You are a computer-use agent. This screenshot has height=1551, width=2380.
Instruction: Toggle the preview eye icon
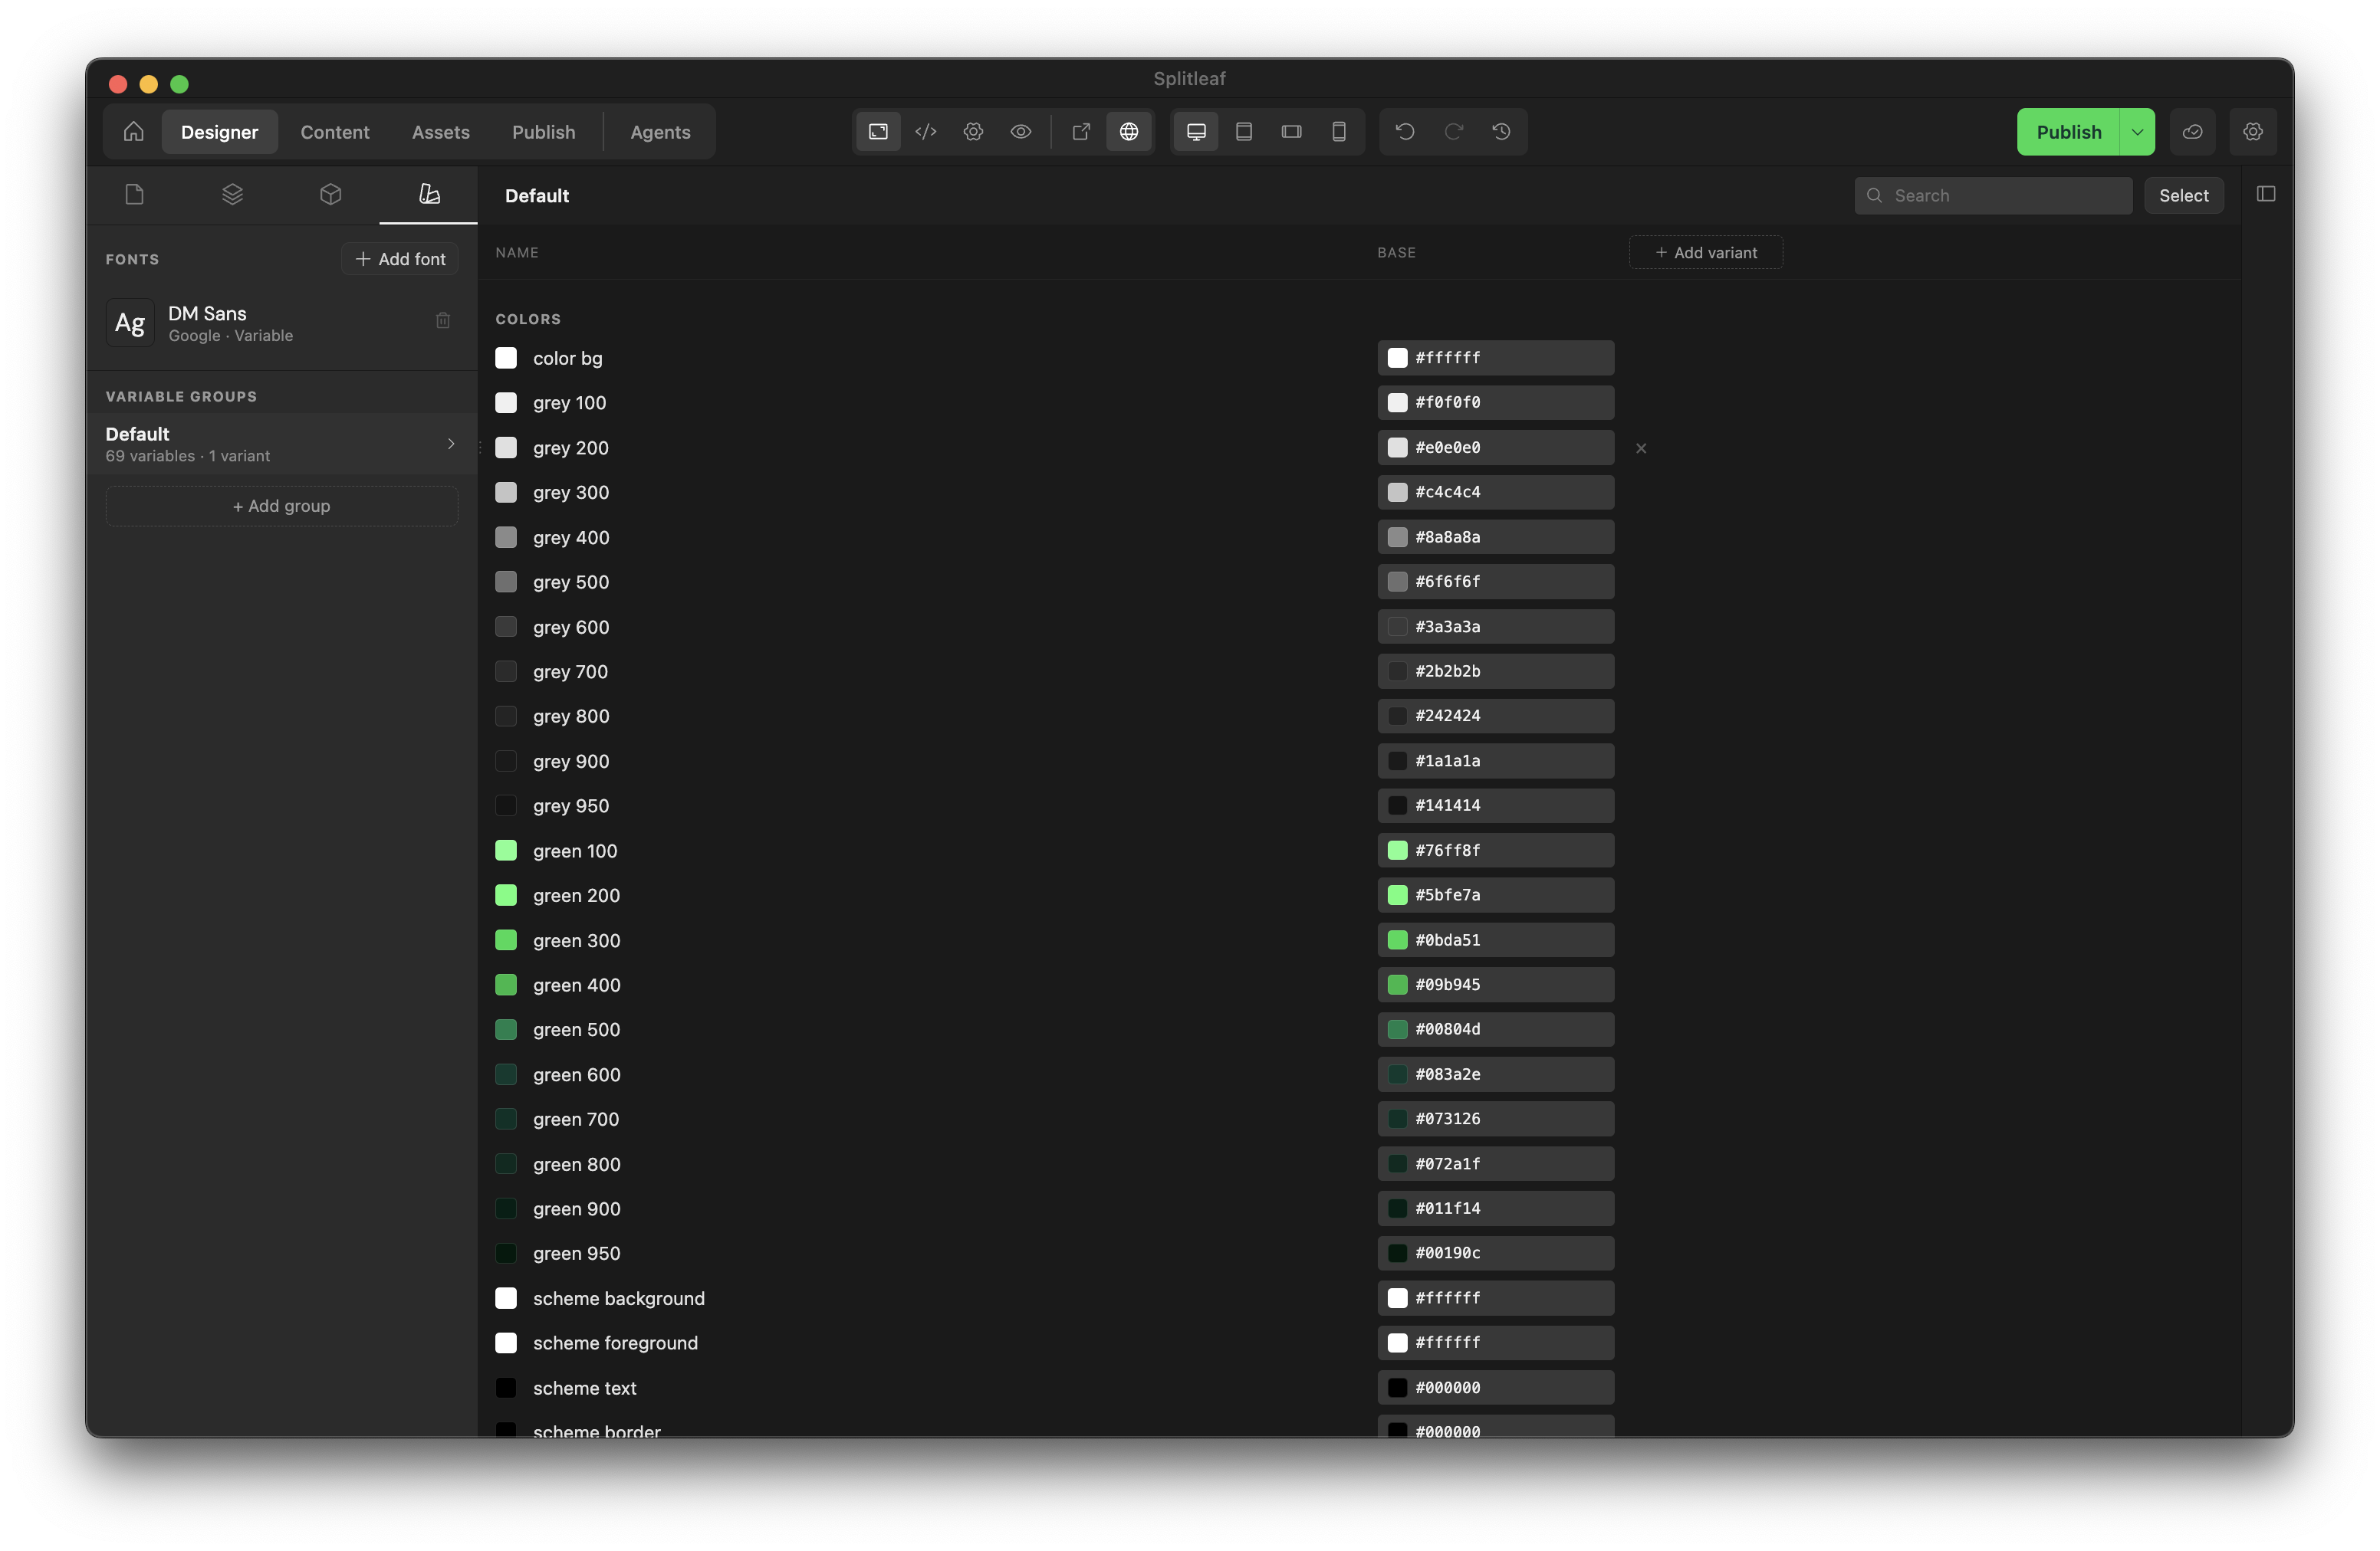(1021, 132)
